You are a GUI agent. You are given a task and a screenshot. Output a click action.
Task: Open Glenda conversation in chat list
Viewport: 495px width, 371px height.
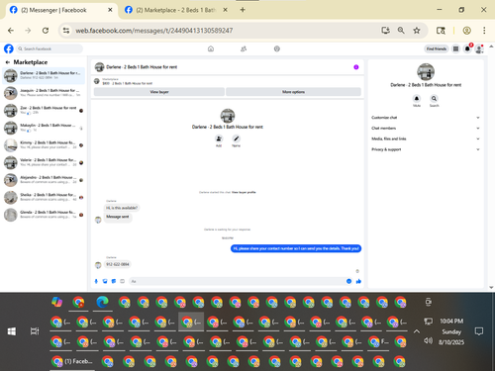[44, 215]
